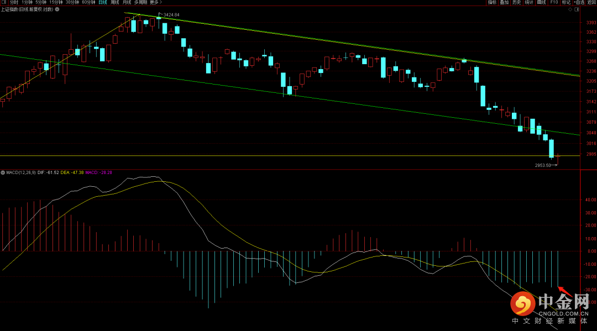Click the 40.00 MACD axis label
Viewport: 597px width, 331px height.
pyautogui.click(x=591, y=199)
